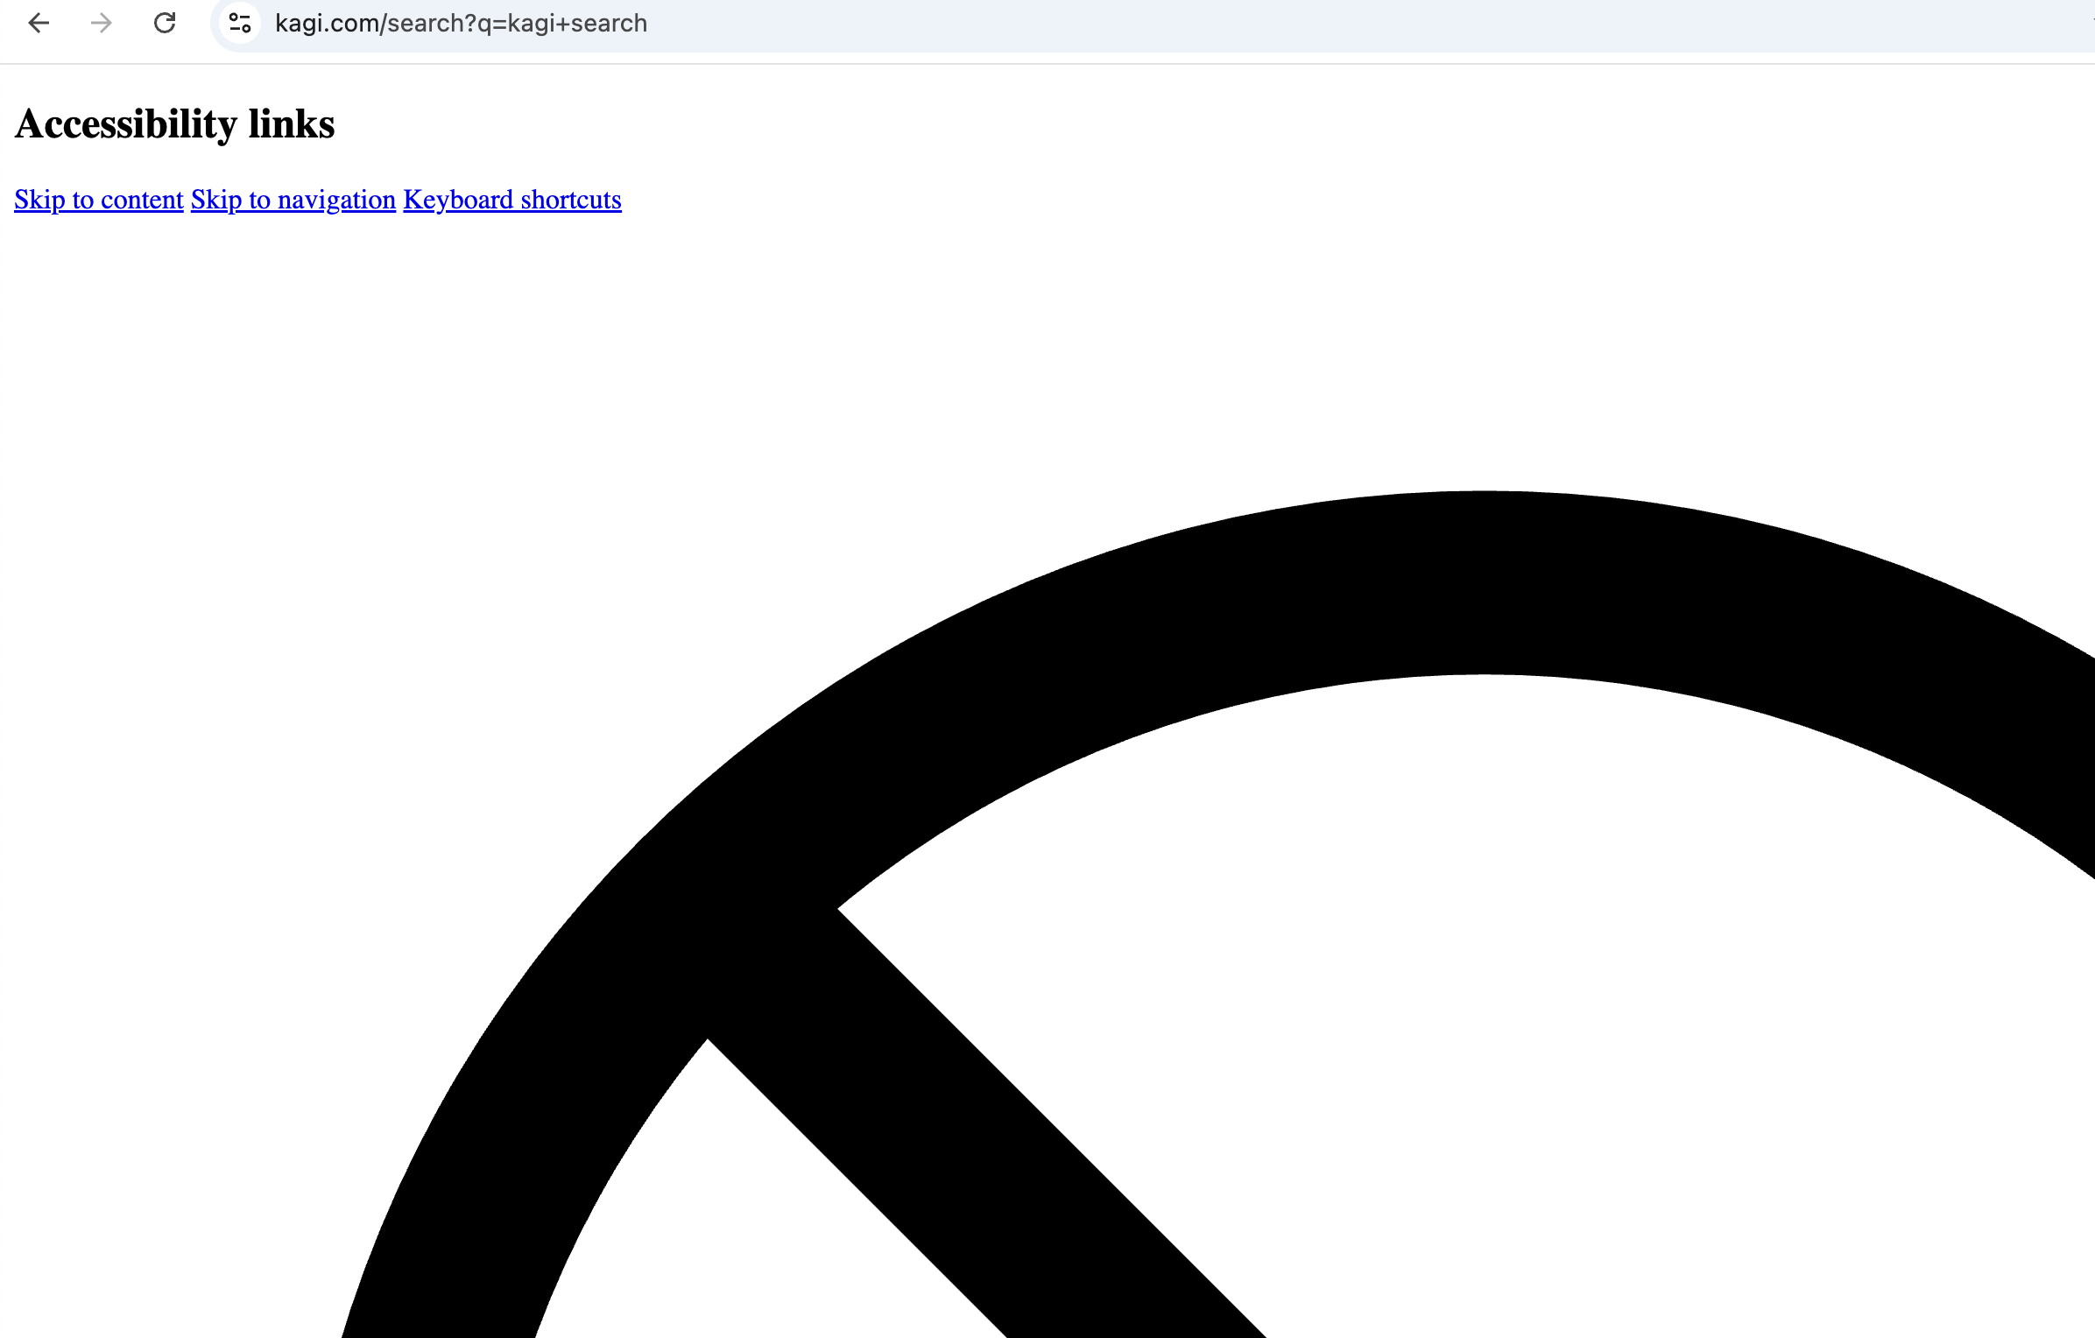
Task: Click the browser forward arrow
Action: pos(102,23)
